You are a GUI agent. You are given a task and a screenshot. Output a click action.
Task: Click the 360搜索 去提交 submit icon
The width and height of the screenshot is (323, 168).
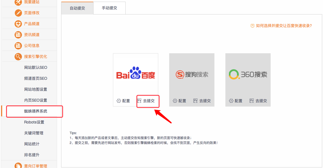point(252,101)
